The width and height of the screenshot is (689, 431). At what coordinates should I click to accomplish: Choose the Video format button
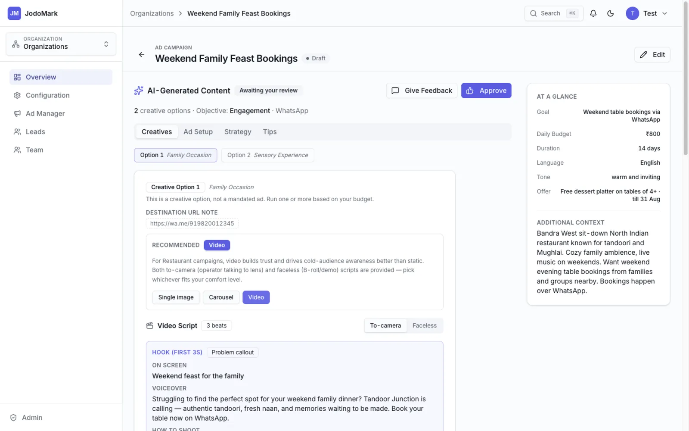pos(256,297)
